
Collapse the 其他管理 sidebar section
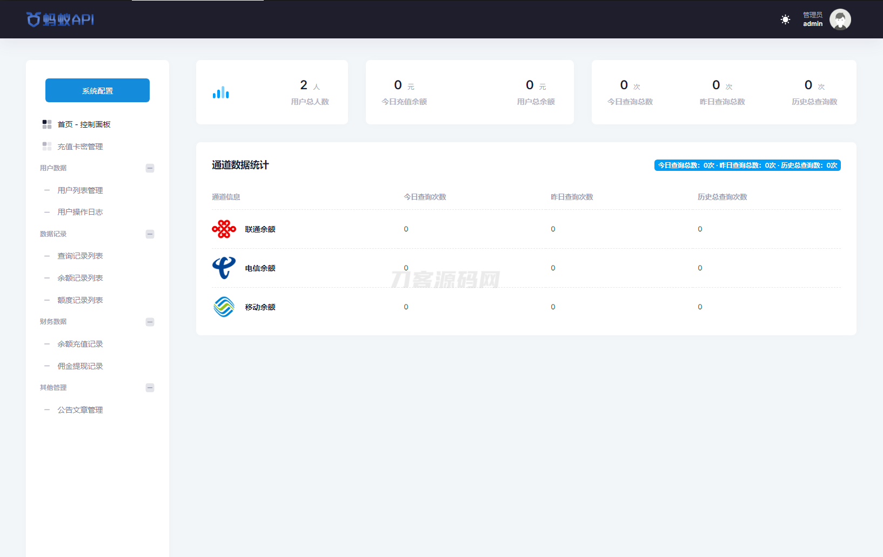point(150,387)
